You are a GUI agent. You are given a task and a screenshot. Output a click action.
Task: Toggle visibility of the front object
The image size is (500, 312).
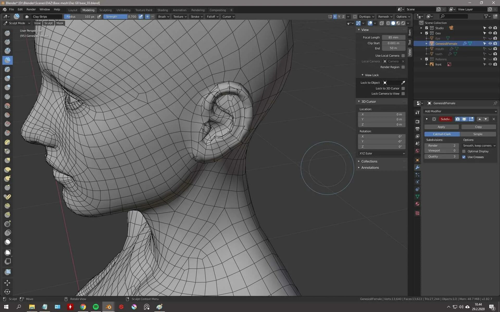tap(490, 64)
